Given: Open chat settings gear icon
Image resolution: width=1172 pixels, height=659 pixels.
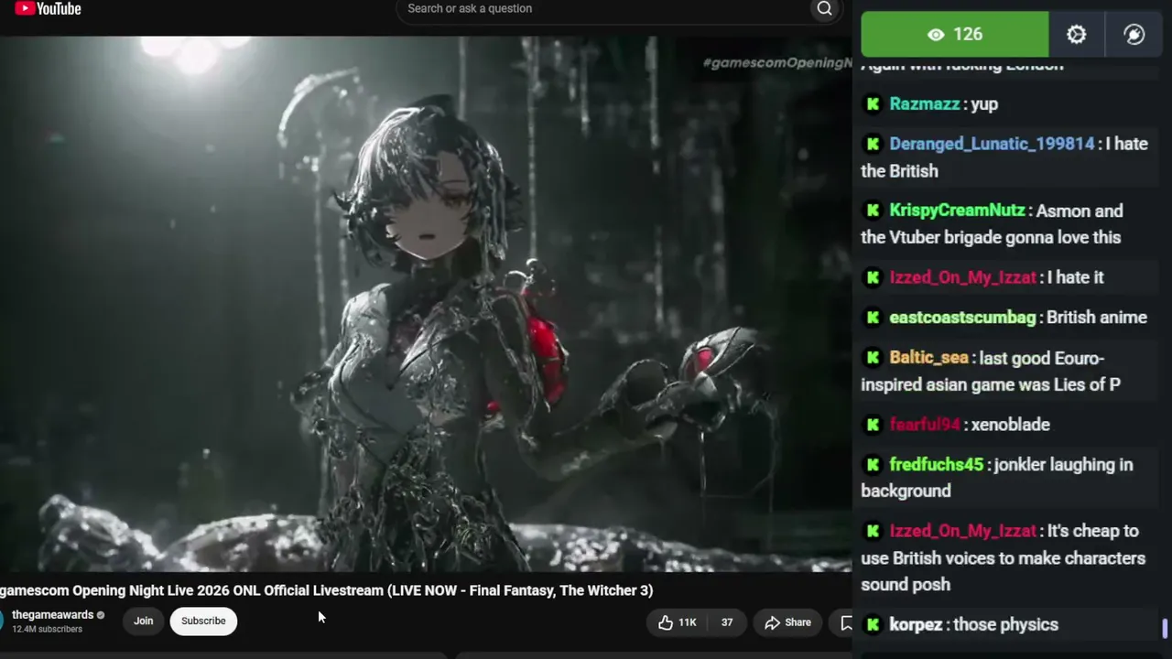Looking at the screenshot, I should (x=1077, y=35).
